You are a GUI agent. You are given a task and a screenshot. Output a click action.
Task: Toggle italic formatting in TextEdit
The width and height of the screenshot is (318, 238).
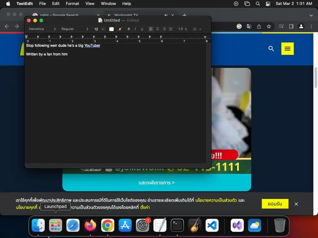pos(135,29)
